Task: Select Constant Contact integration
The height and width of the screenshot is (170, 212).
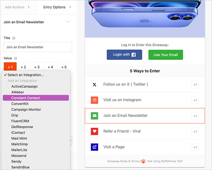Action: tap(36, 98)
